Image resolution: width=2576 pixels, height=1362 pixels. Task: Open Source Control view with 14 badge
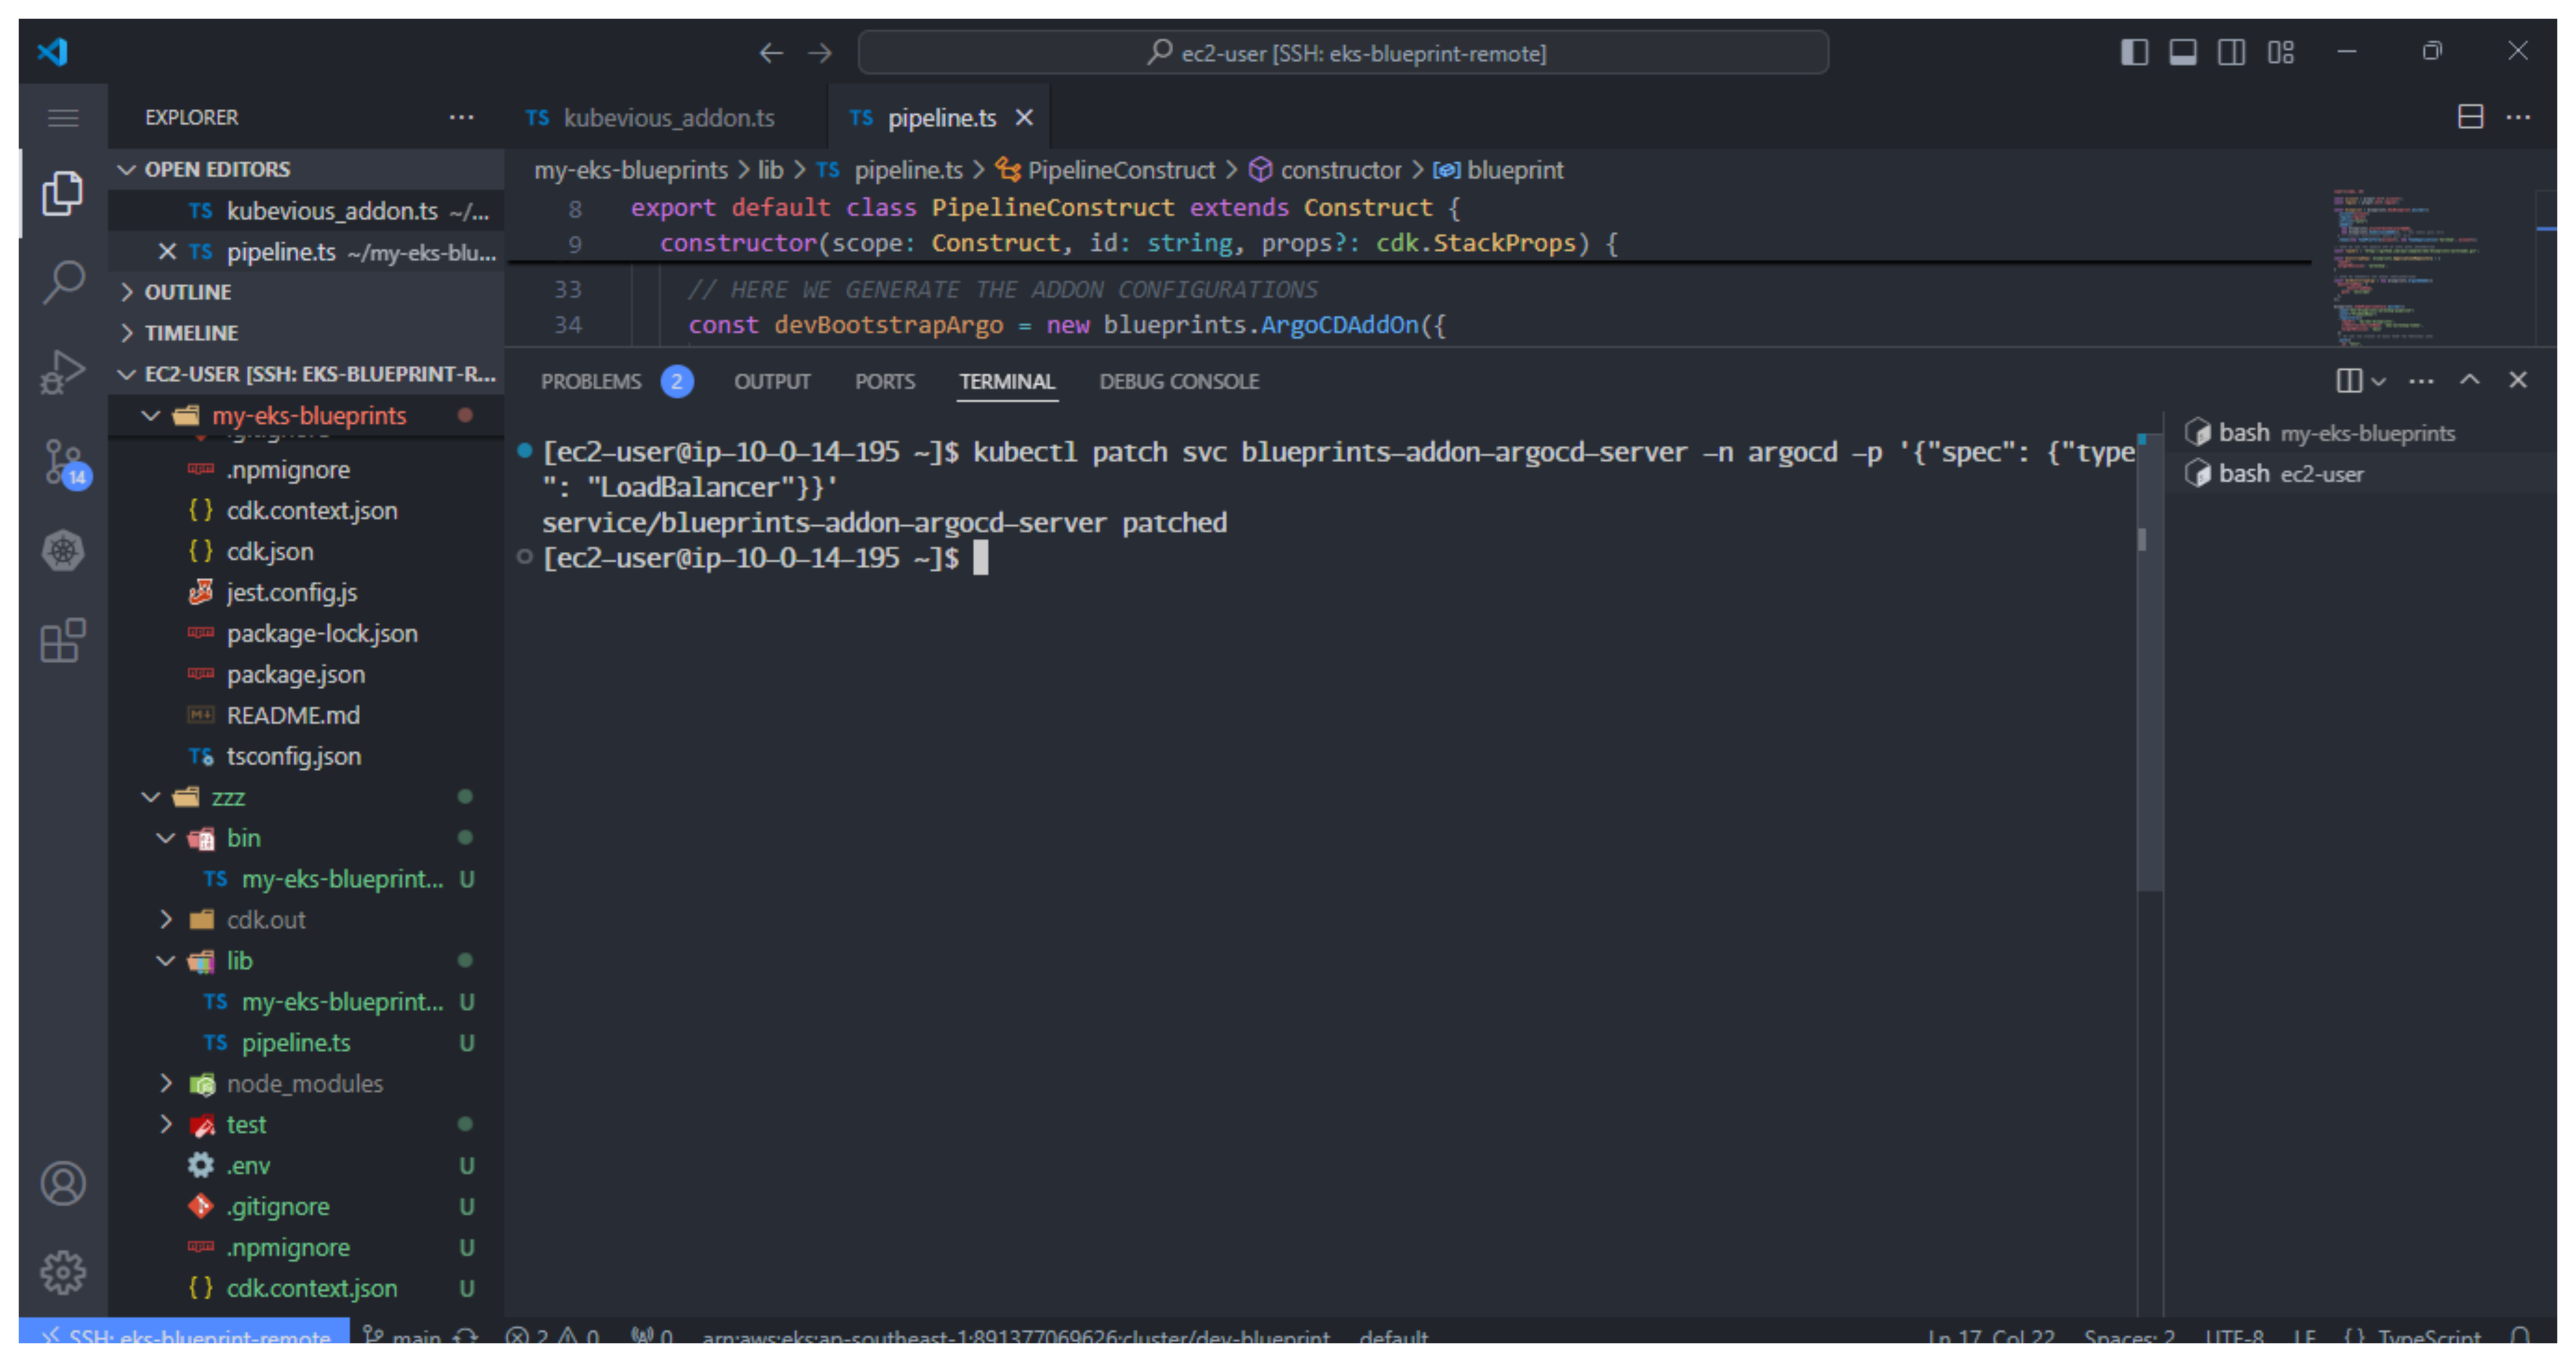63,462
